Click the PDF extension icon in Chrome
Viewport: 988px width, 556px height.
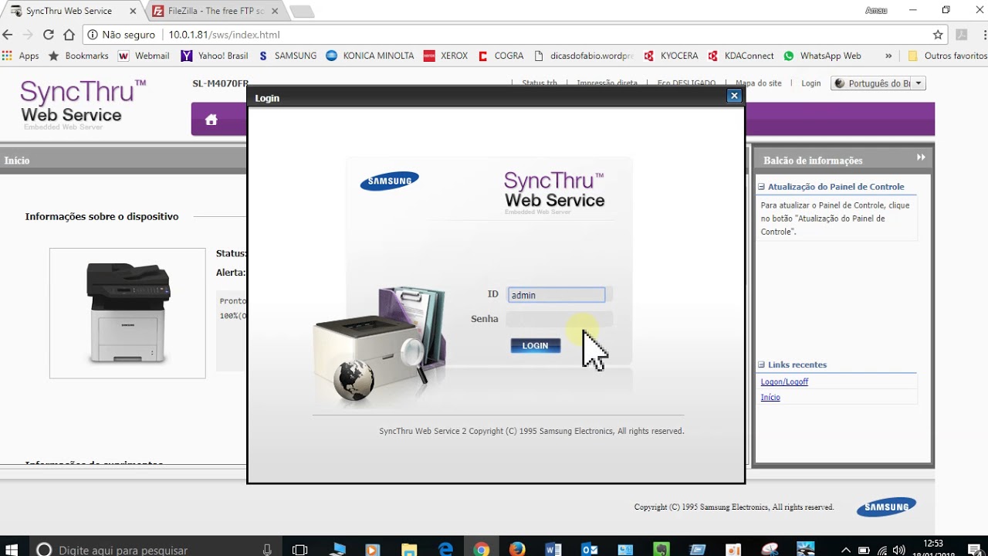pyautogui.click(x=961, y=35)
